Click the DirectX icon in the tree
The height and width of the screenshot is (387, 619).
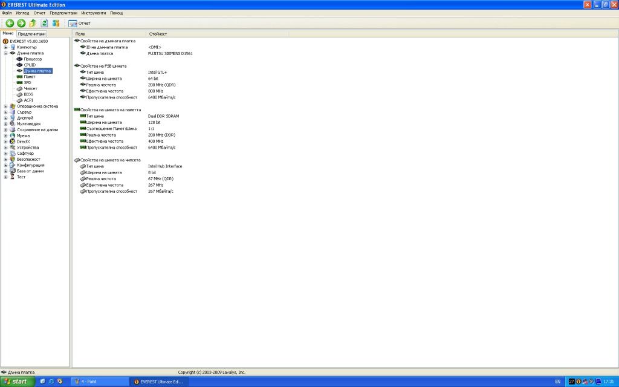click(x=13, y=141)
